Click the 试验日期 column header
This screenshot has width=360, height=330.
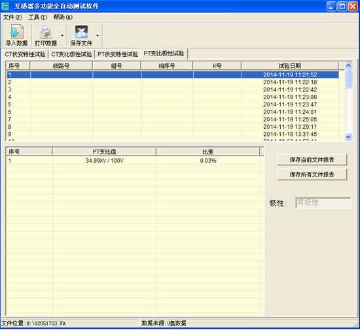coord(290,66)
